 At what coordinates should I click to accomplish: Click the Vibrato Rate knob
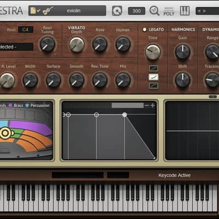[x=100, y=45]
